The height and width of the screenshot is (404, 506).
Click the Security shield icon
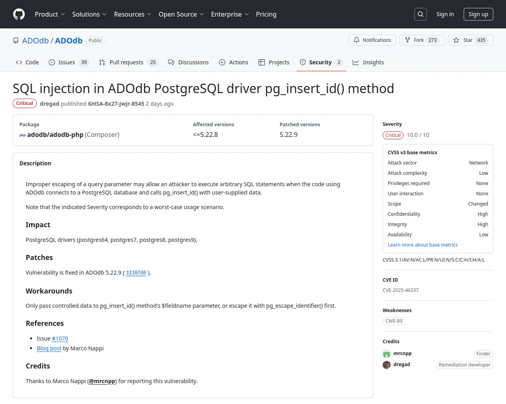click(303, 62)
